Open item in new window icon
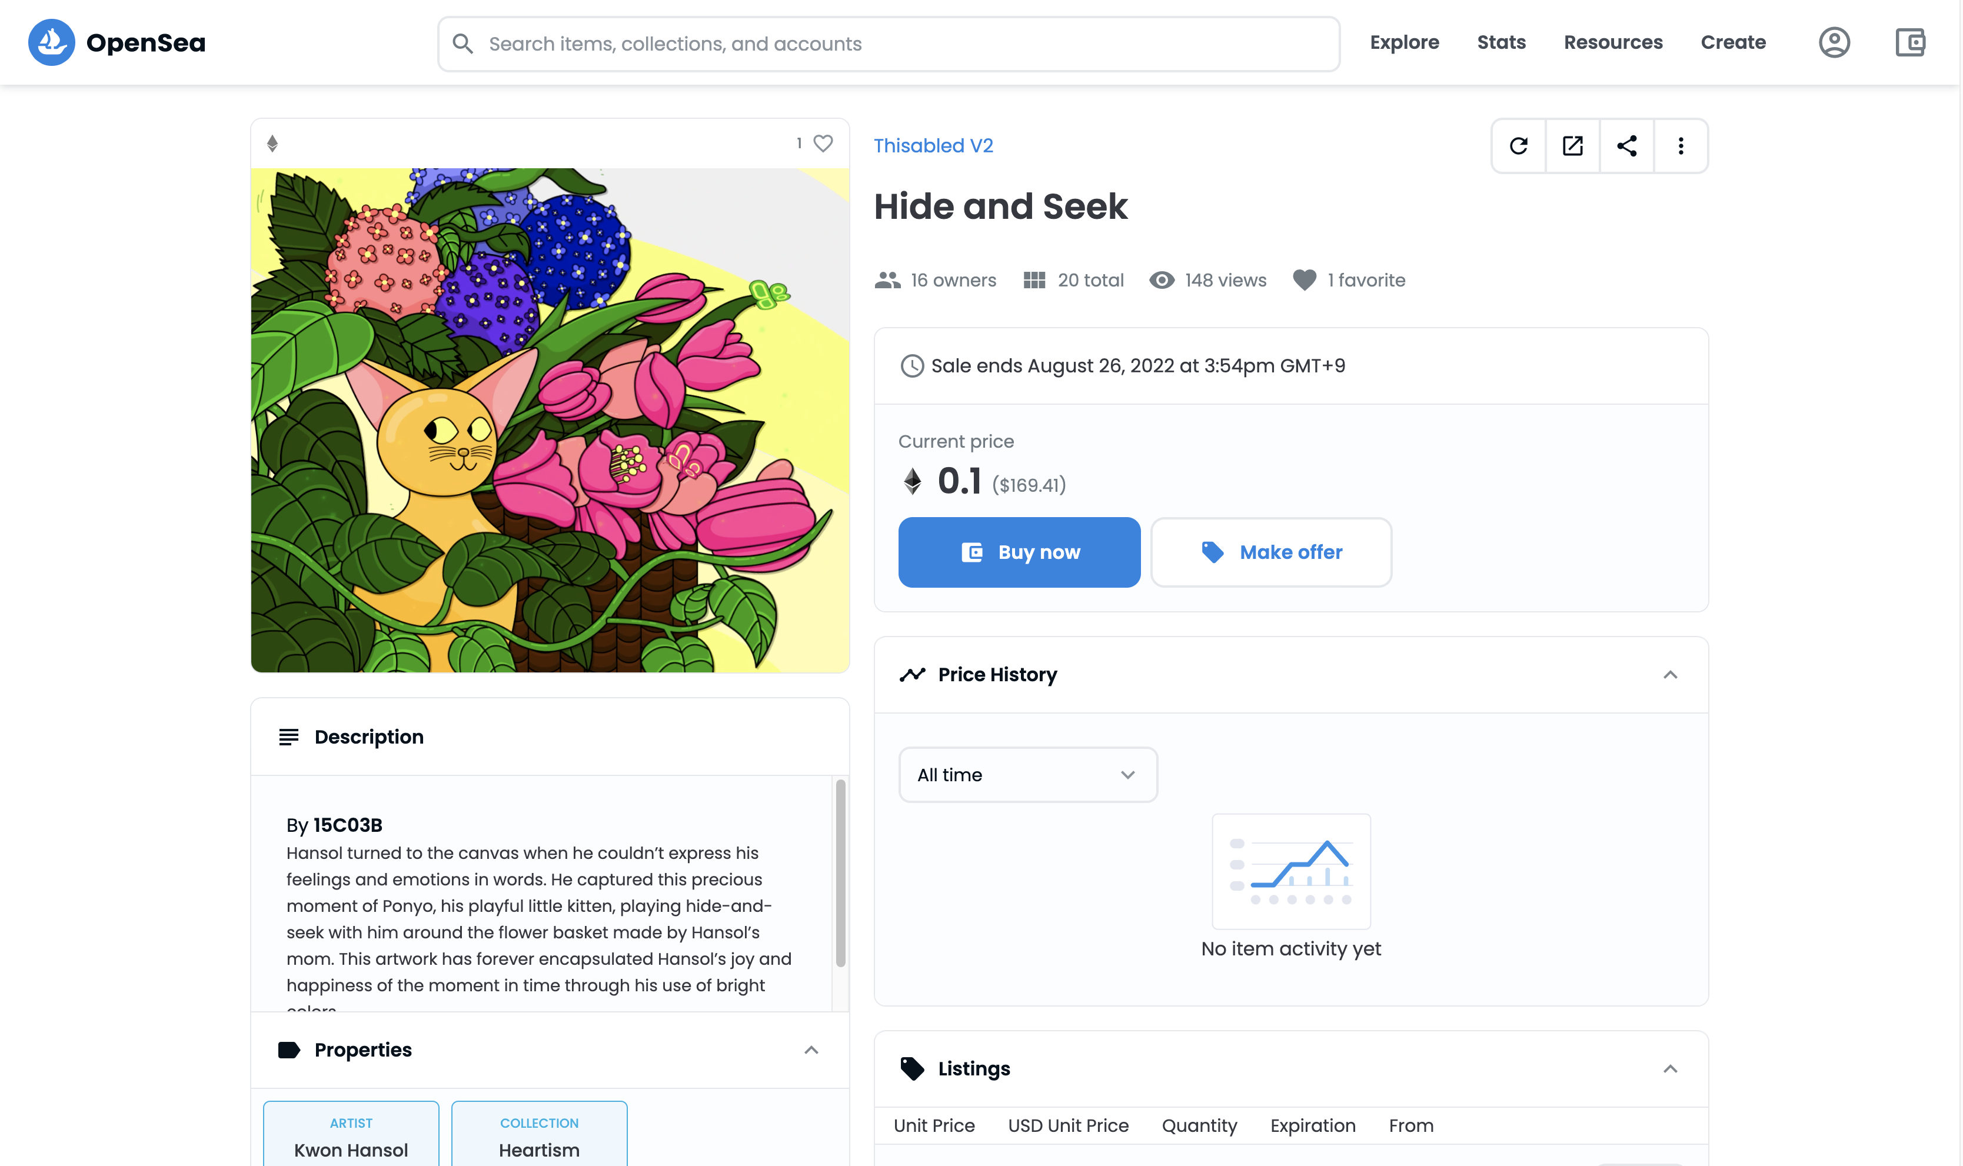 [x=1572, y=146]
